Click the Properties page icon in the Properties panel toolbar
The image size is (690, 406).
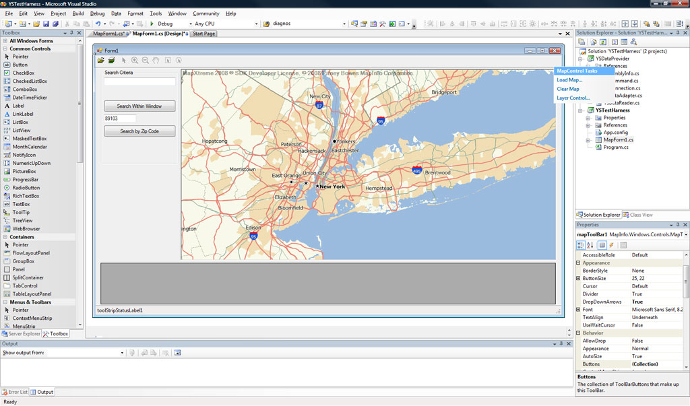pos(623,245)
